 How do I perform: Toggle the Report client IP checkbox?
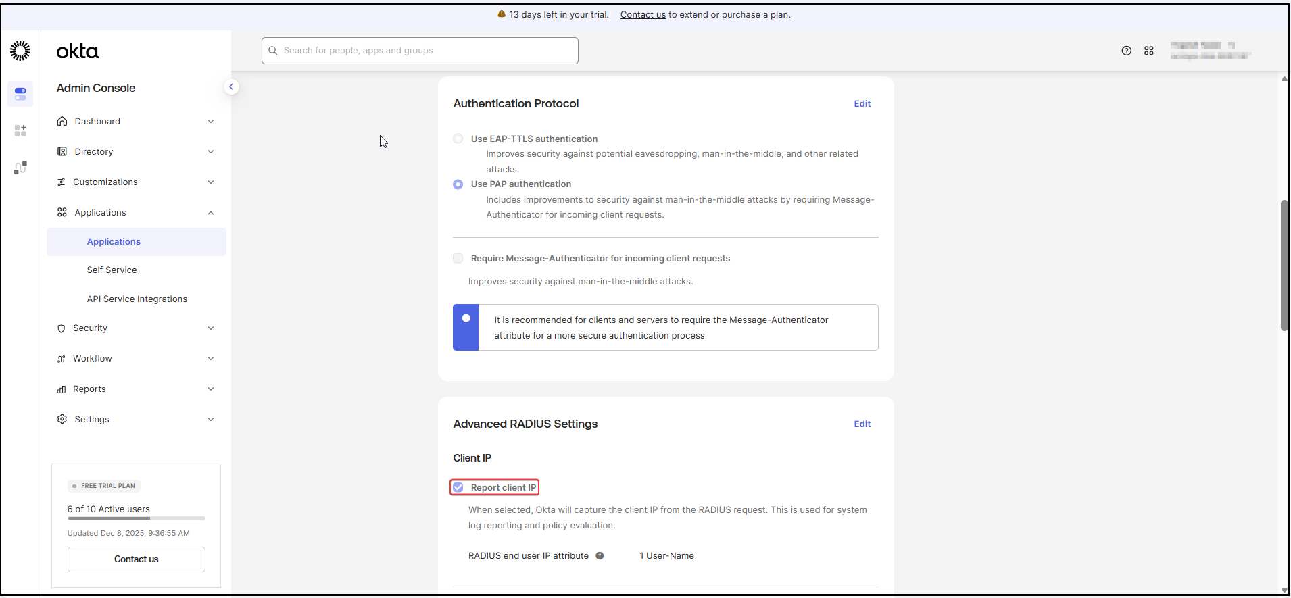coord(458,487)
